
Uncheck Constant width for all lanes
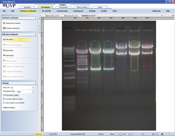coord(4,99)
